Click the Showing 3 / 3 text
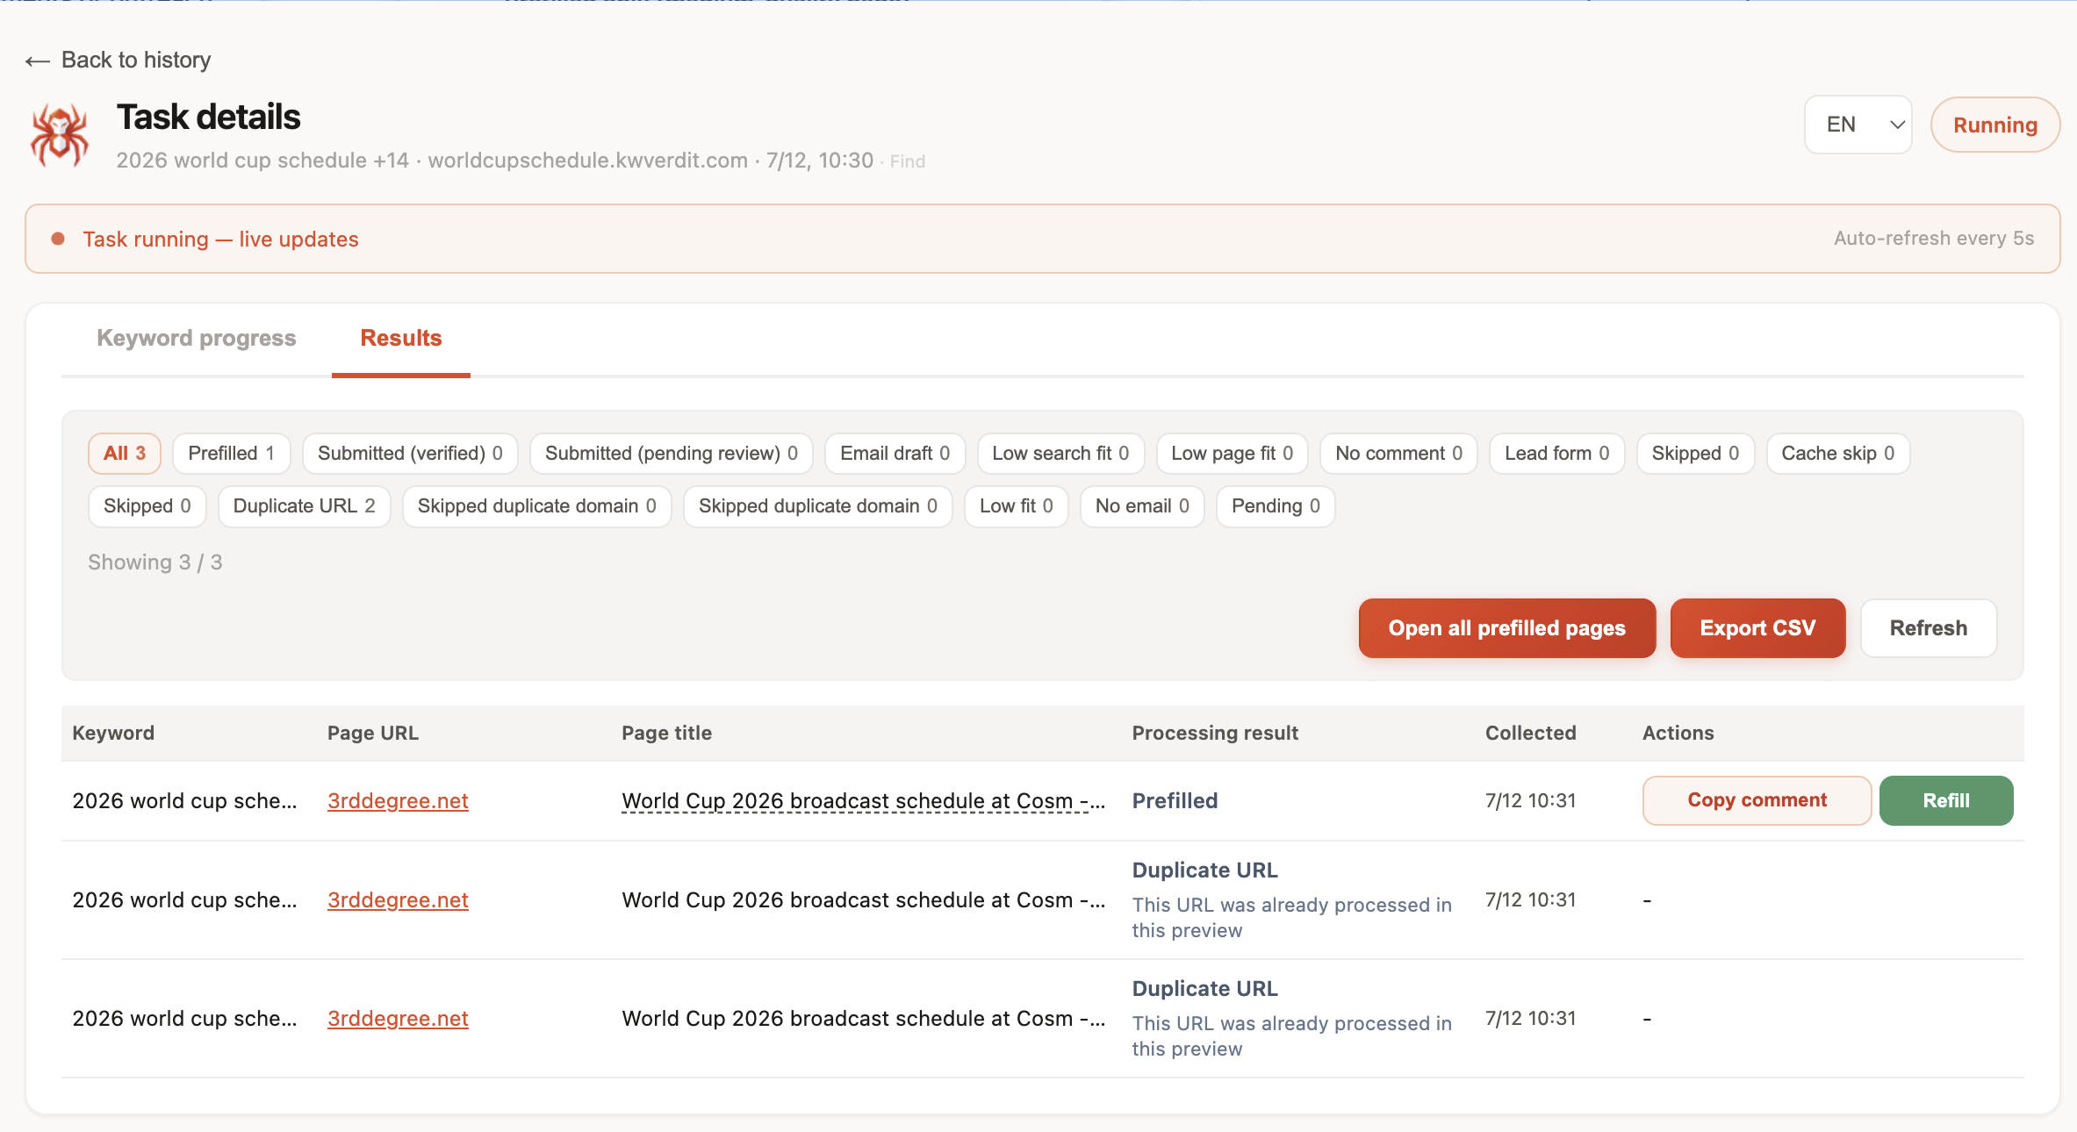Screen dimensions: 2077x1132 point(155,562)
